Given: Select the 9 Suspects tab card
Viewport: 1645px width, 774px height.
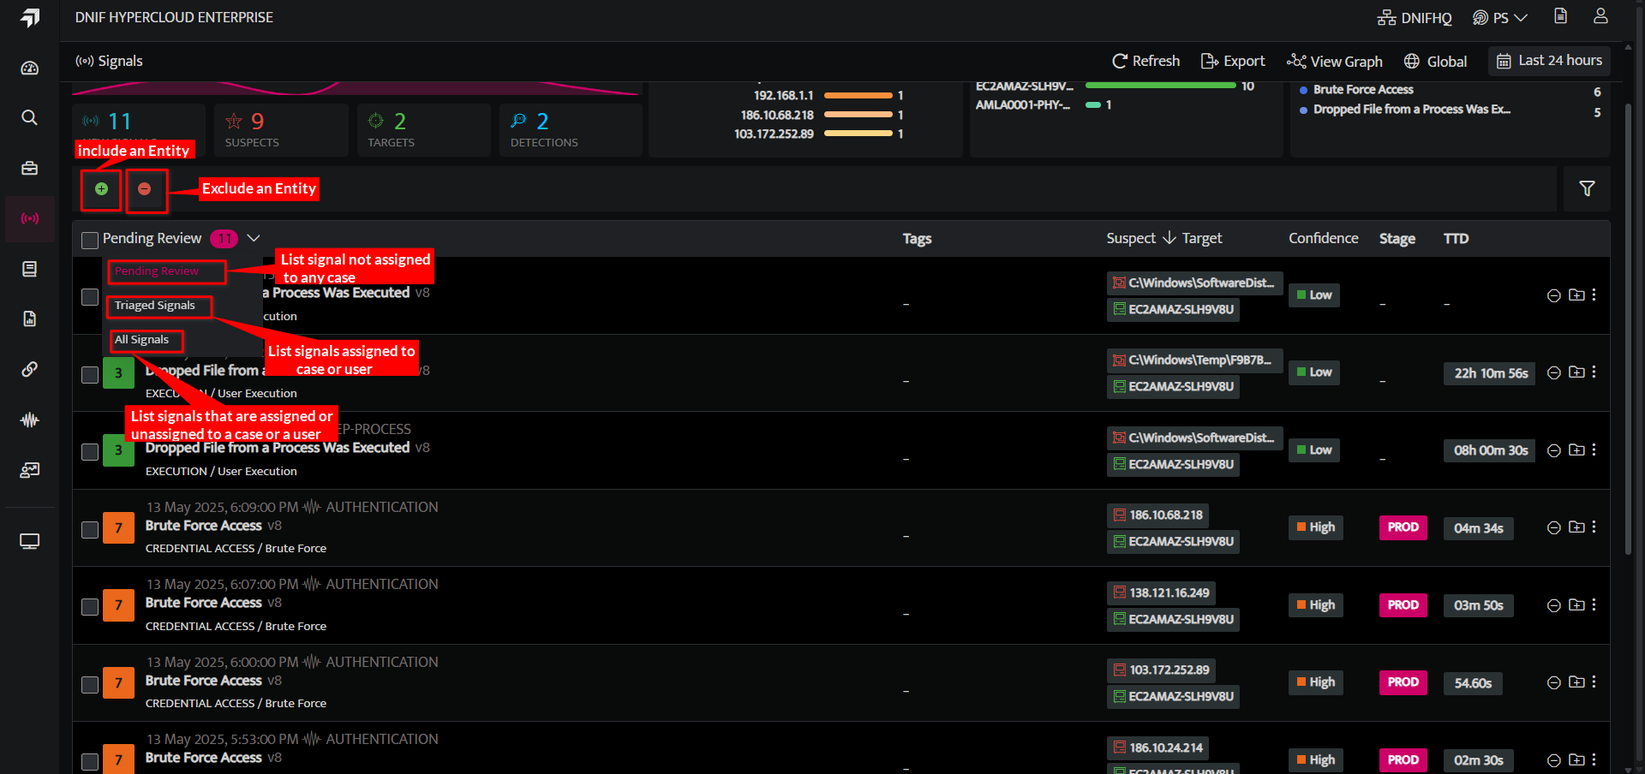Looking at the screenshot, I should click(281, 129).
